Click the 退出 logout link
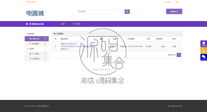Screen dimensions: 207x112 click(x=177, y=2)
